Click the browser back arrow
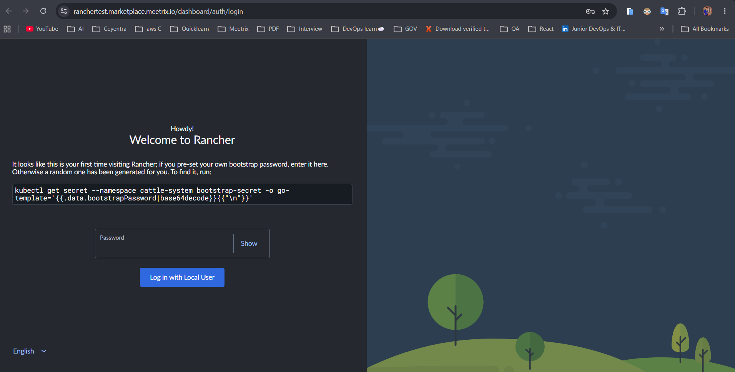735x372 pixels. (9, 11)
